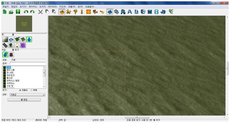Undo the last action
The height and width of the screenshot is (123, 230).
coord(26,12)
